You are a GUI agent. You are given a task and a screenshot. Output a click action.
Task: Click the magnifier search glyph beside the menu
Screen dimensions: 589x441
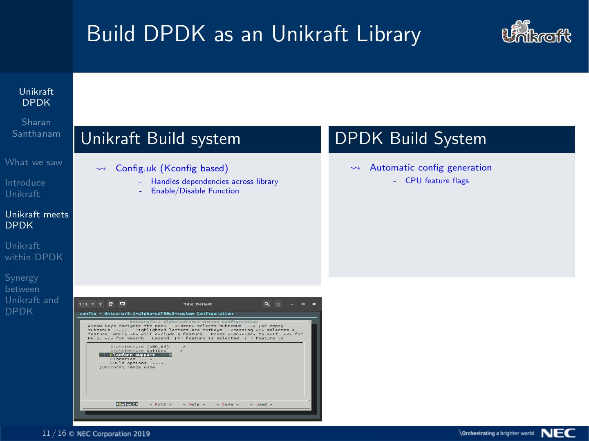pyautogui.click(x=267, y=304)
